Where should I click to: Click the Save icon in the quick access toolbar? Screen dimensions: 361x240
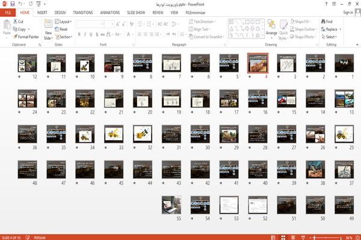13,4
